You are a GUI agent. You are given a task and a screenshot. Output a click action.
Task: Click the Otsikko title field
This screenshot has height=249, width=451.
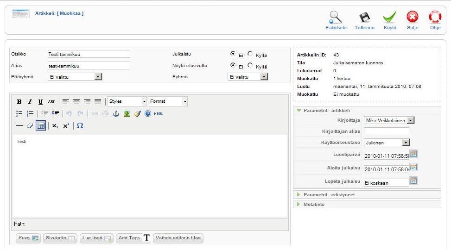pos(89,54)
